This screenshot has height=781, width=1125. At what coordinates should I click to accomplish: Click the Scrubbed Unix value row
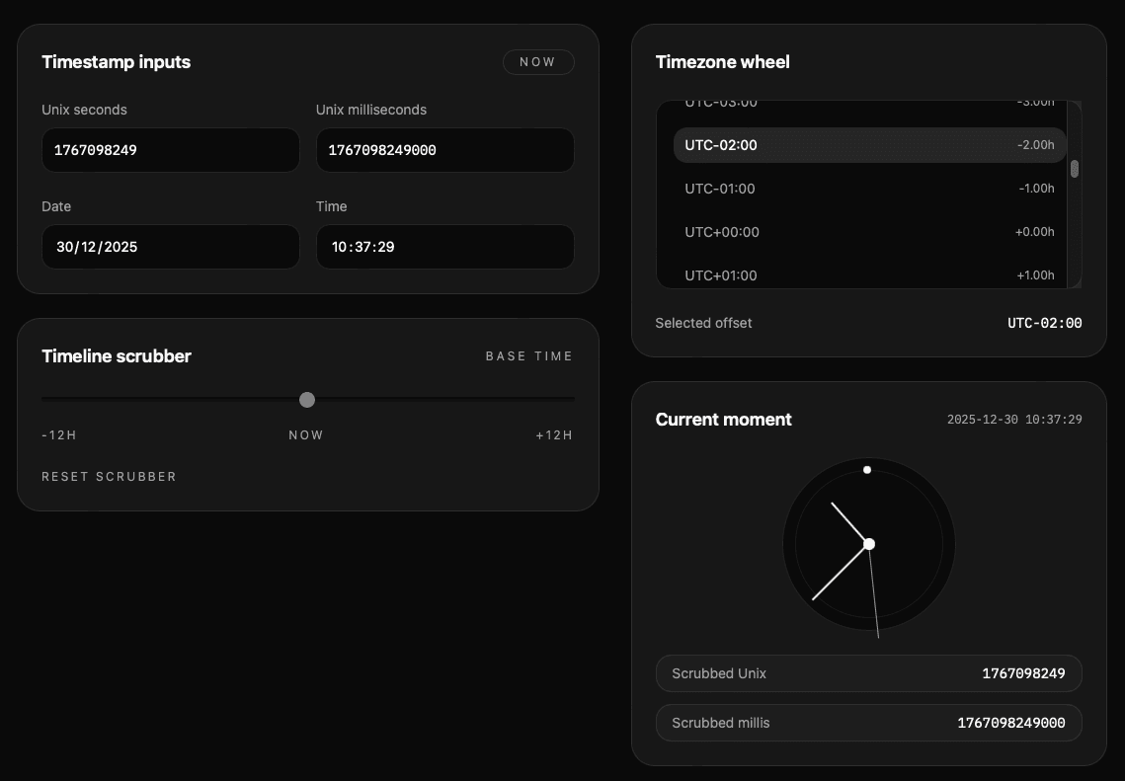868,673
